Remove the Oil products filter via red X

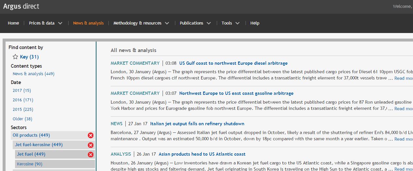pyautogui.click(x=91, y=135)
